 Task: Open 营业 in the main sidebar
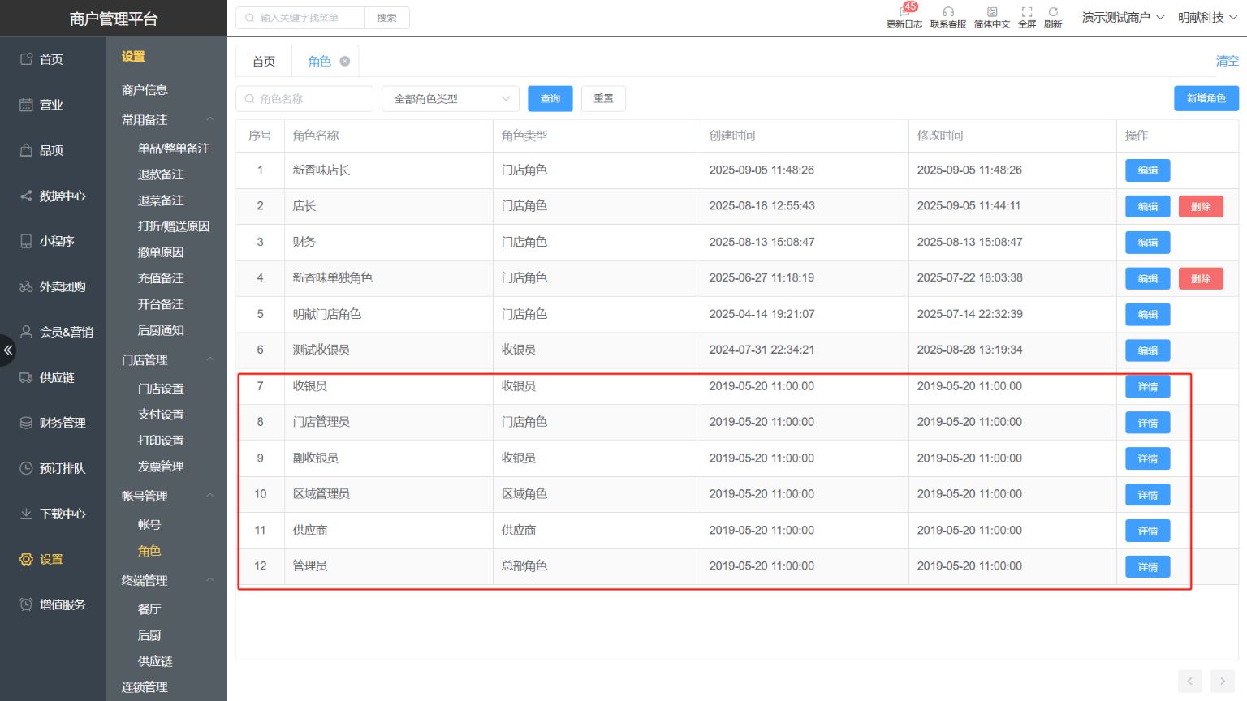coord(50,105)
